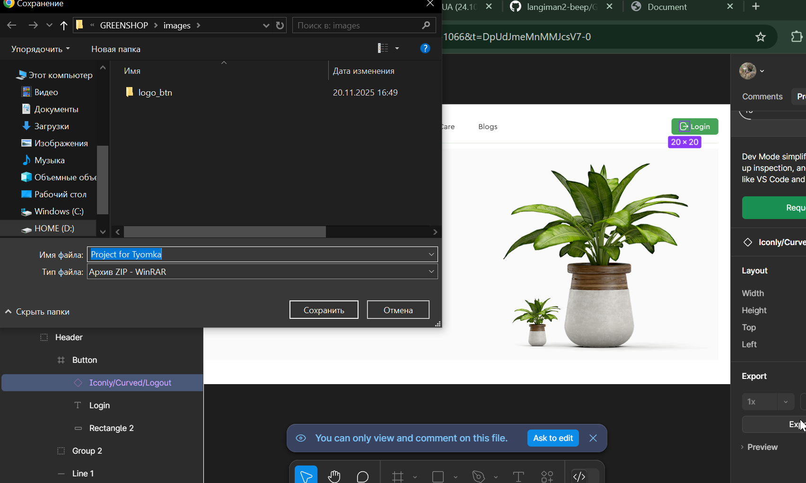The height and width of the screenshot is (483, 806).
Task: Expand the address bar path history
Action: (266, 26)
